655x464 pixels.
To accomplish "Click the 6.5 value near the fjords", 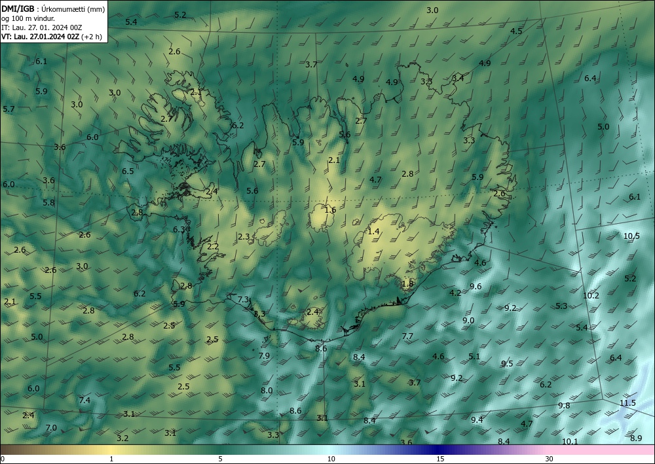I will [128, 171].
